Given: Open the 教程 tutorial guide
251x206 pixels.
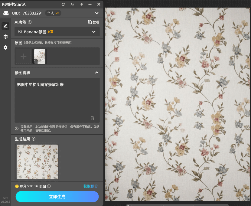Looking at the screenshot, I should [x=94, y=22].
